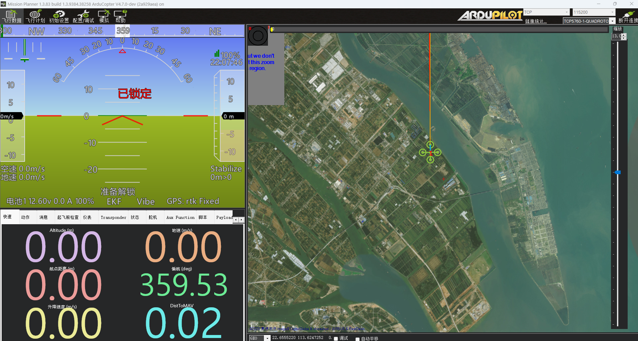Open the 飞行数据 flight data view
This screenshot has width=638, height=341.
tap(12, 16)
